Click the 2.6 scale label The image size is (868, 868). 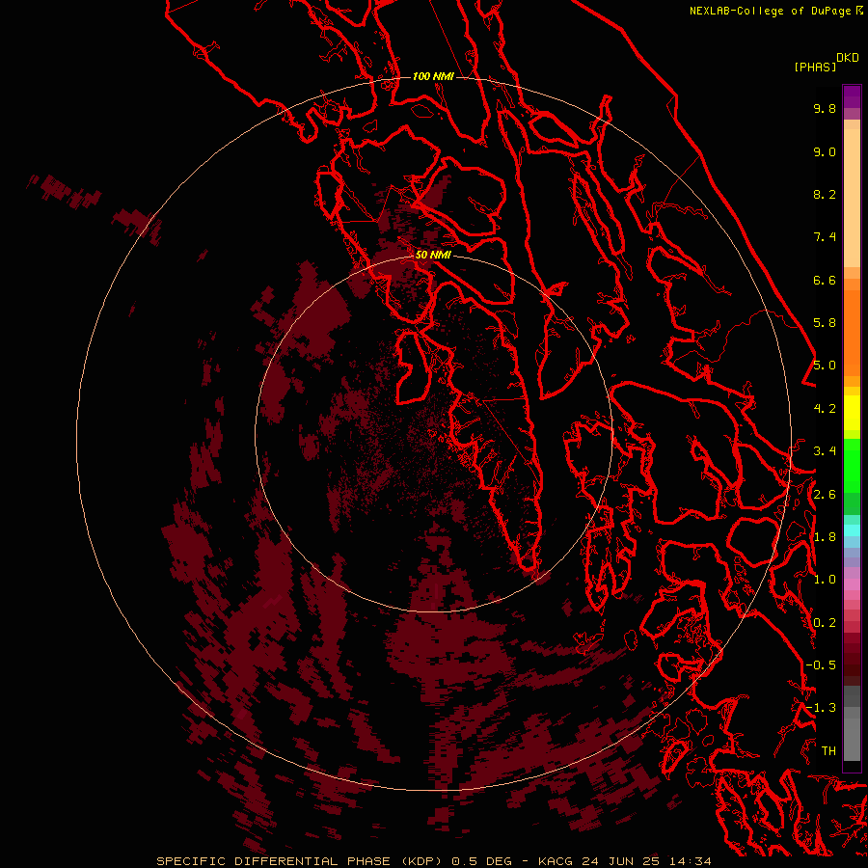(x=825, y=495)
